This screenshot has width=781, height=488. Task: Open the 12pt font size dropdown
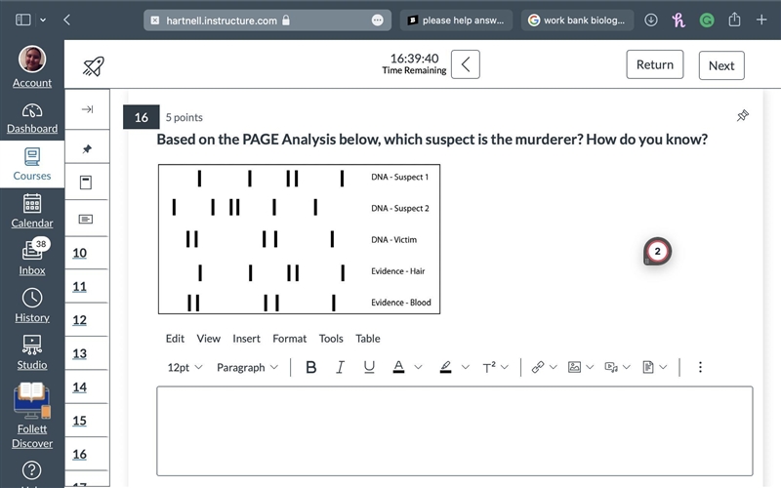tap(185, 368)
